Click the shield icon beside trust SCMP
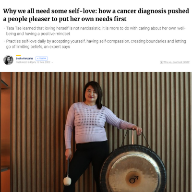Image resolution: width=192 pixels, height=192 pixels. pyautogui.click(x=161, y=62)
